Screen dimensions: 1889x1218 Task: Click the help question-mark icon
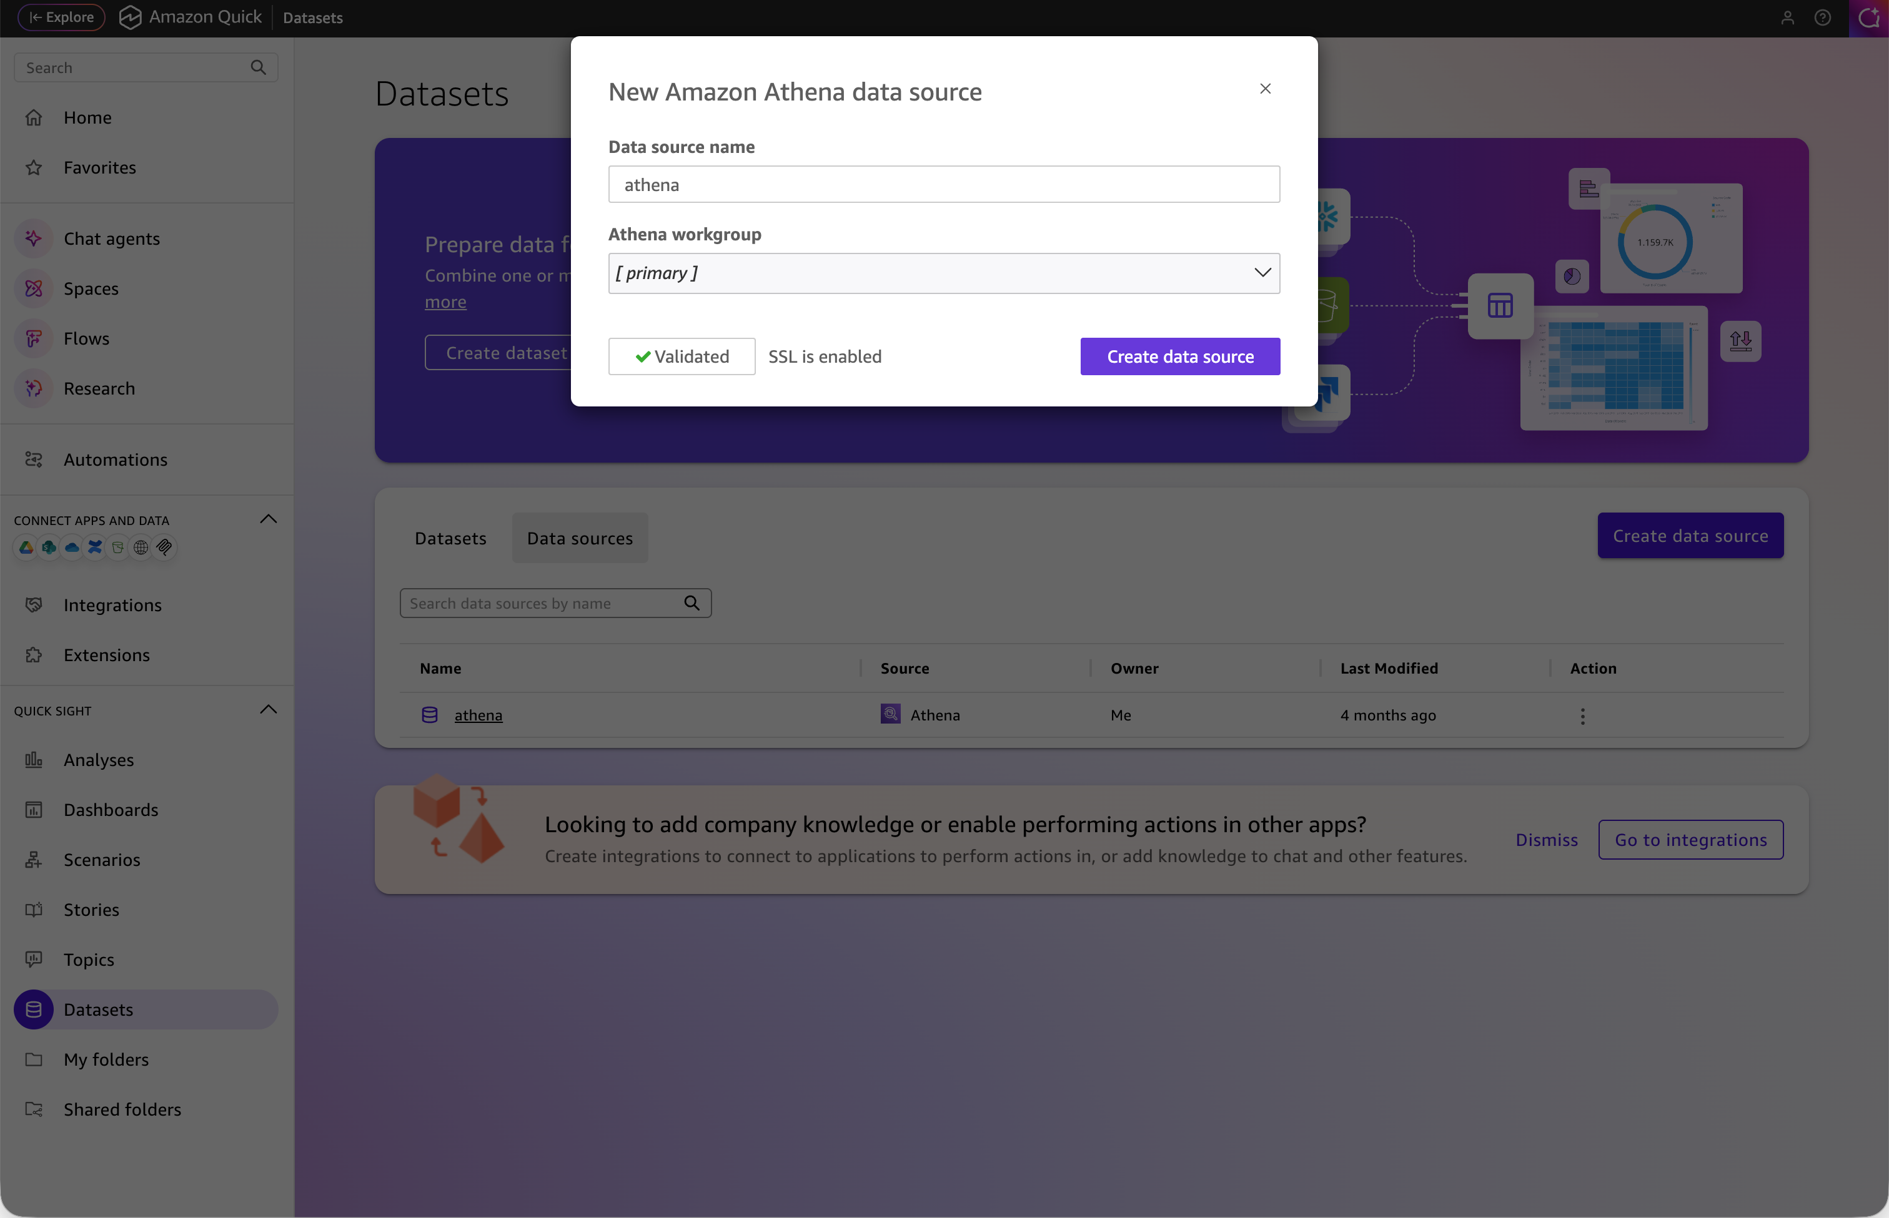click(x=1823, y=17)
